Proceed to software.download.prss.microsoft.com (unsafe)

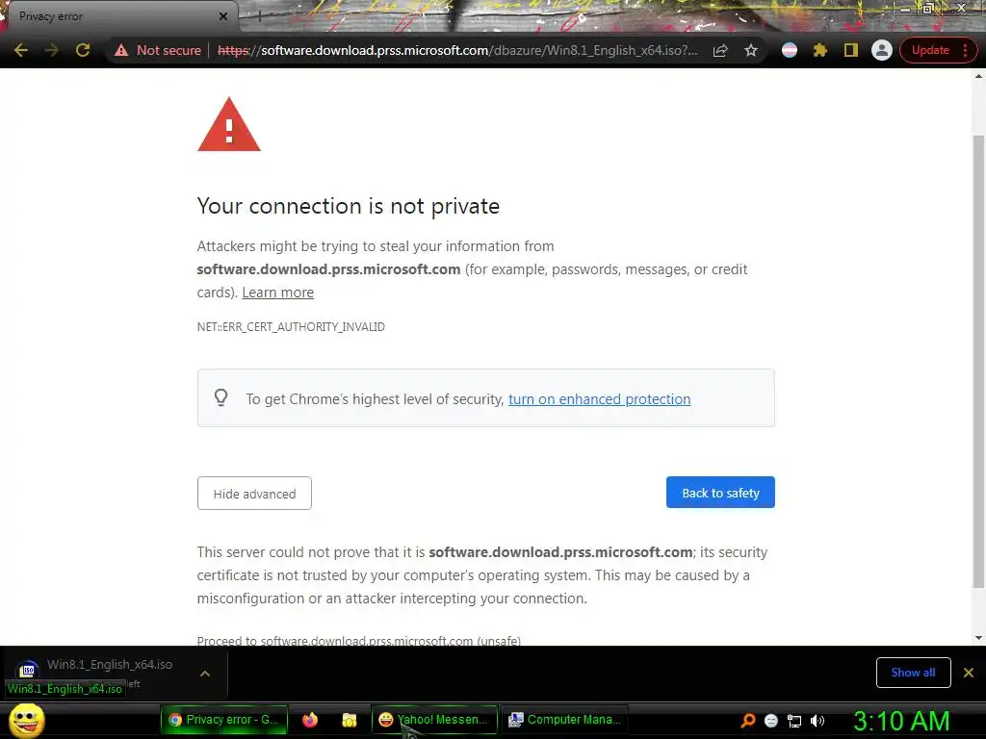point(359,640)
